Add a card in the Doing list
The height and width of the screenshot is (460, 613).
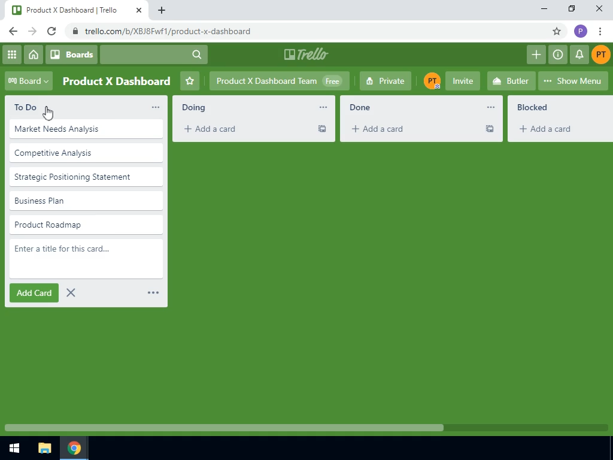tap(210, 129)
